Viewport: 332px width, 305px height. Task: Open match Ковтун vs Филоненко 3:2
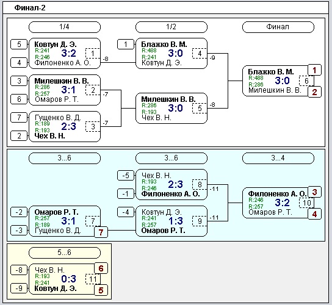64,53
